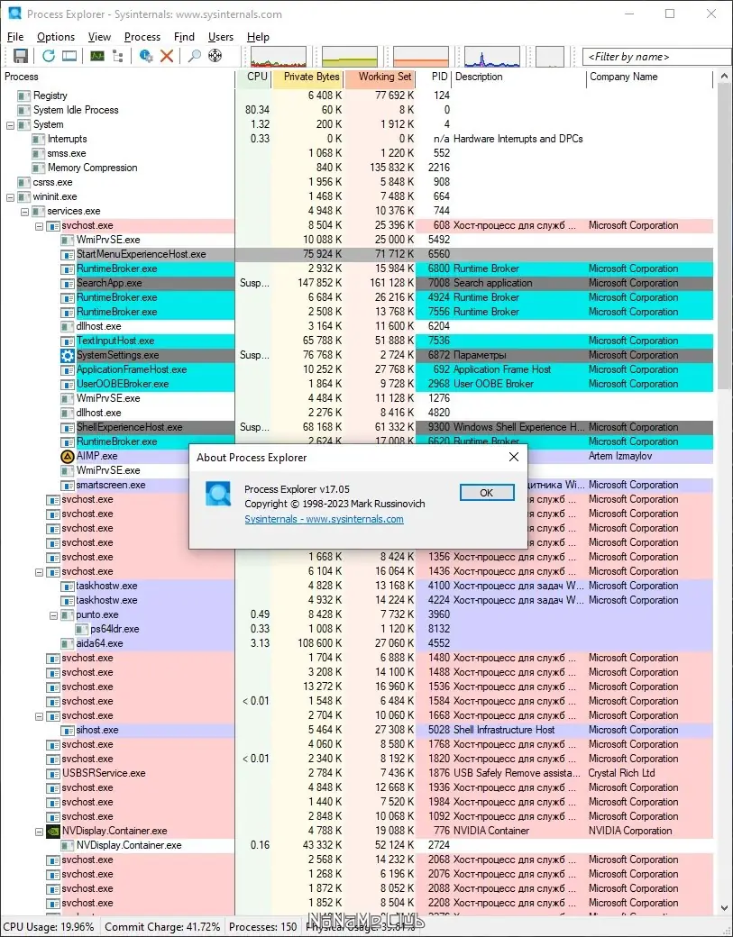Click the aida64.exe process icon

(68, 643)
